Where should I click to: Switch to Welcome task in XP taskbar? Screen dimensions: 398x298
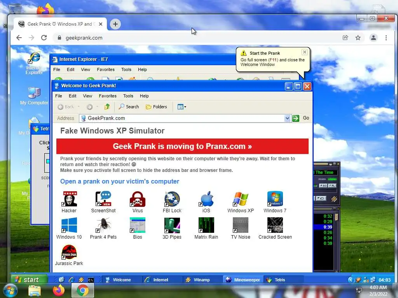(122, 280)
